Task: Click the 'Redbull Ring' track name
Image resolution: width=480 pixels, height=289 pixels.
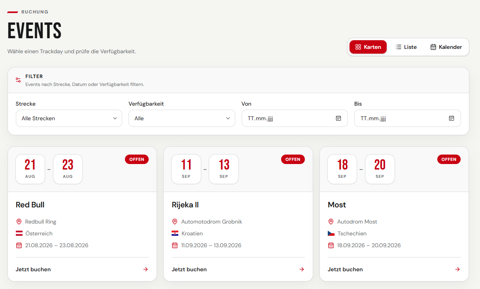Action: 41,222
